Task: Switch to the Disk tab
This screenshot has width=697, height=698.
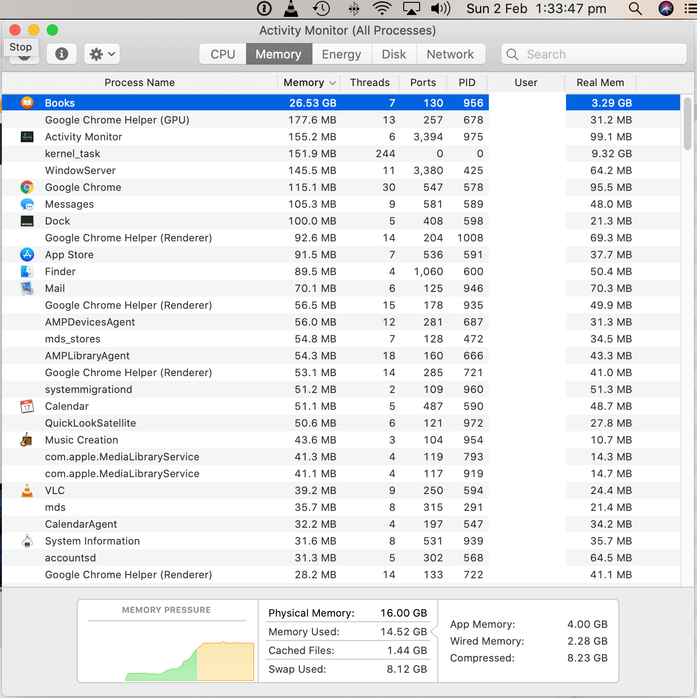Action: [393, 54]
